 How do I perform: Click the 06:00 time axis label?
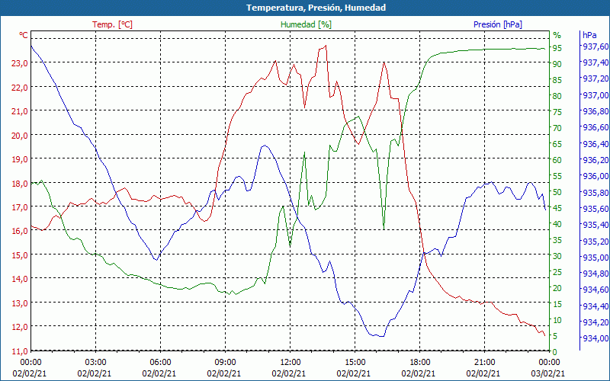[x=160, y=363]
